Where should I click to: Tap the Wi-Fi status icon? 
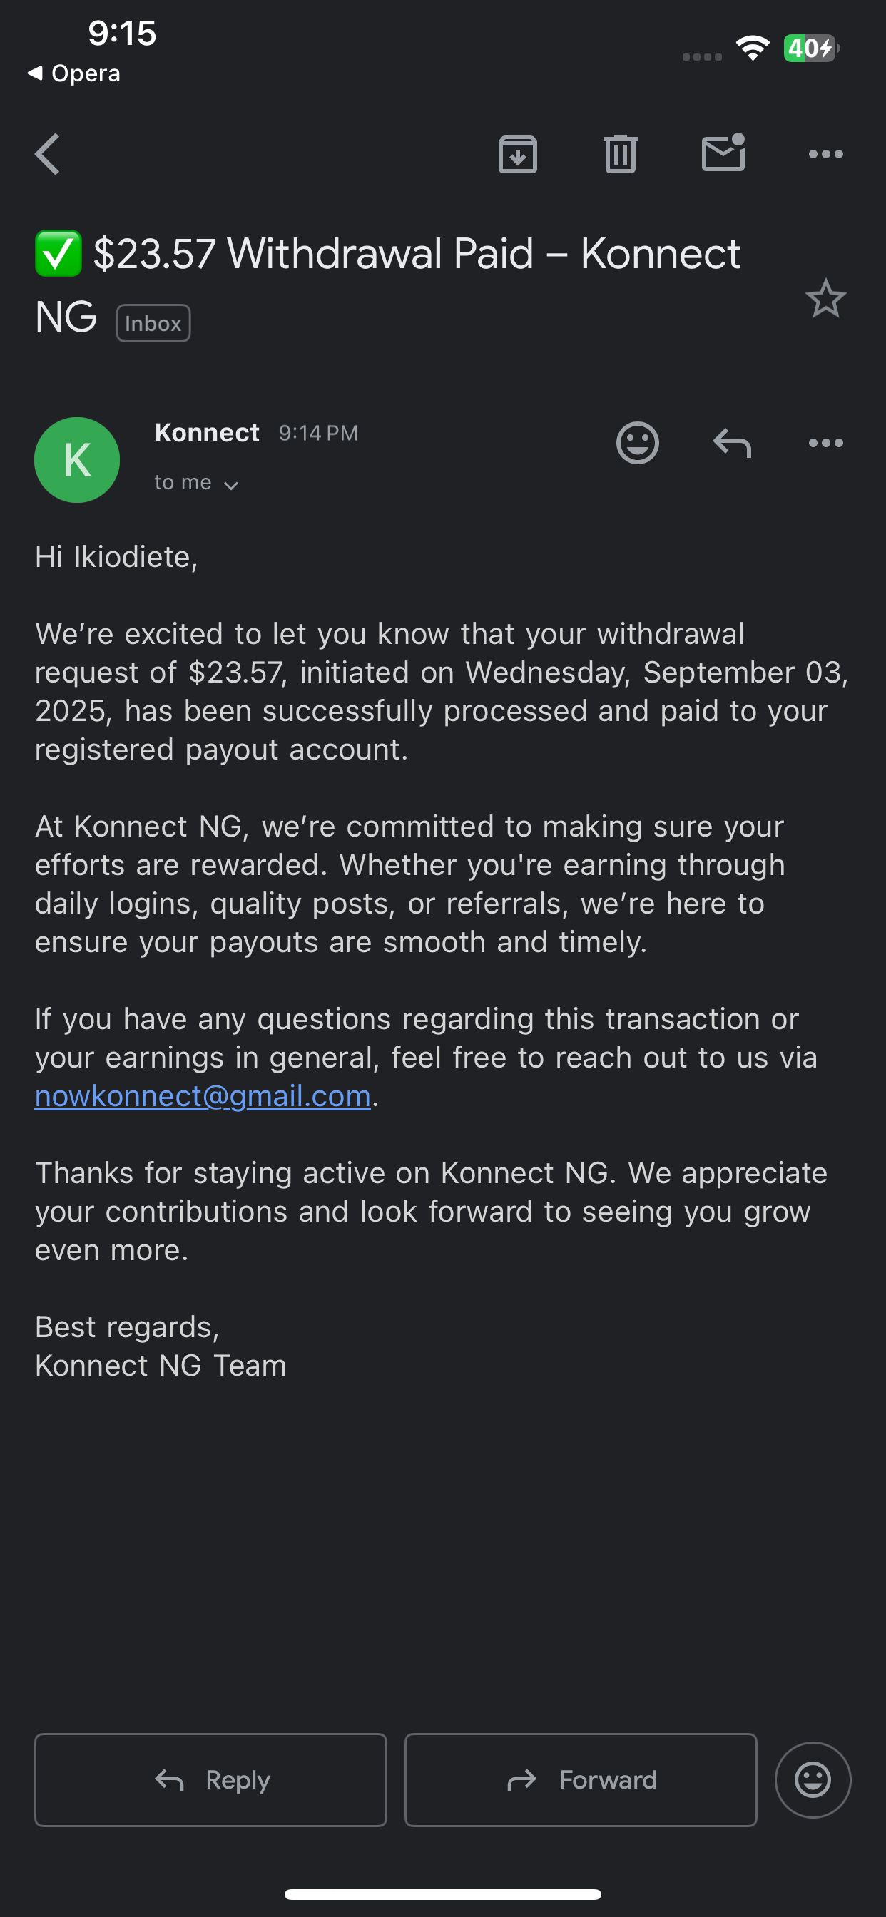tap(753, 48)
